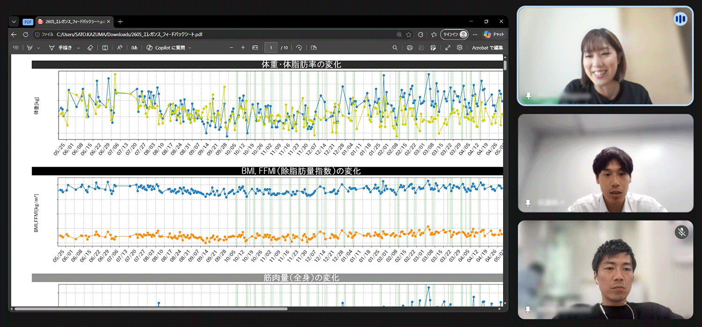The height and width of the screenshot is (327, 702).
Task: Click the page number field
Action: tap(271, 48)
